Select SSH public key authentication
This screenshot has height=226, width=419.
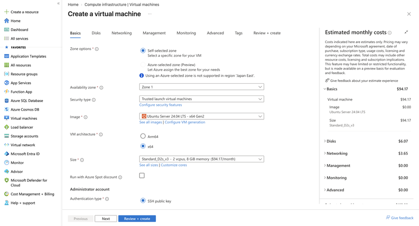tap(143, 201)
